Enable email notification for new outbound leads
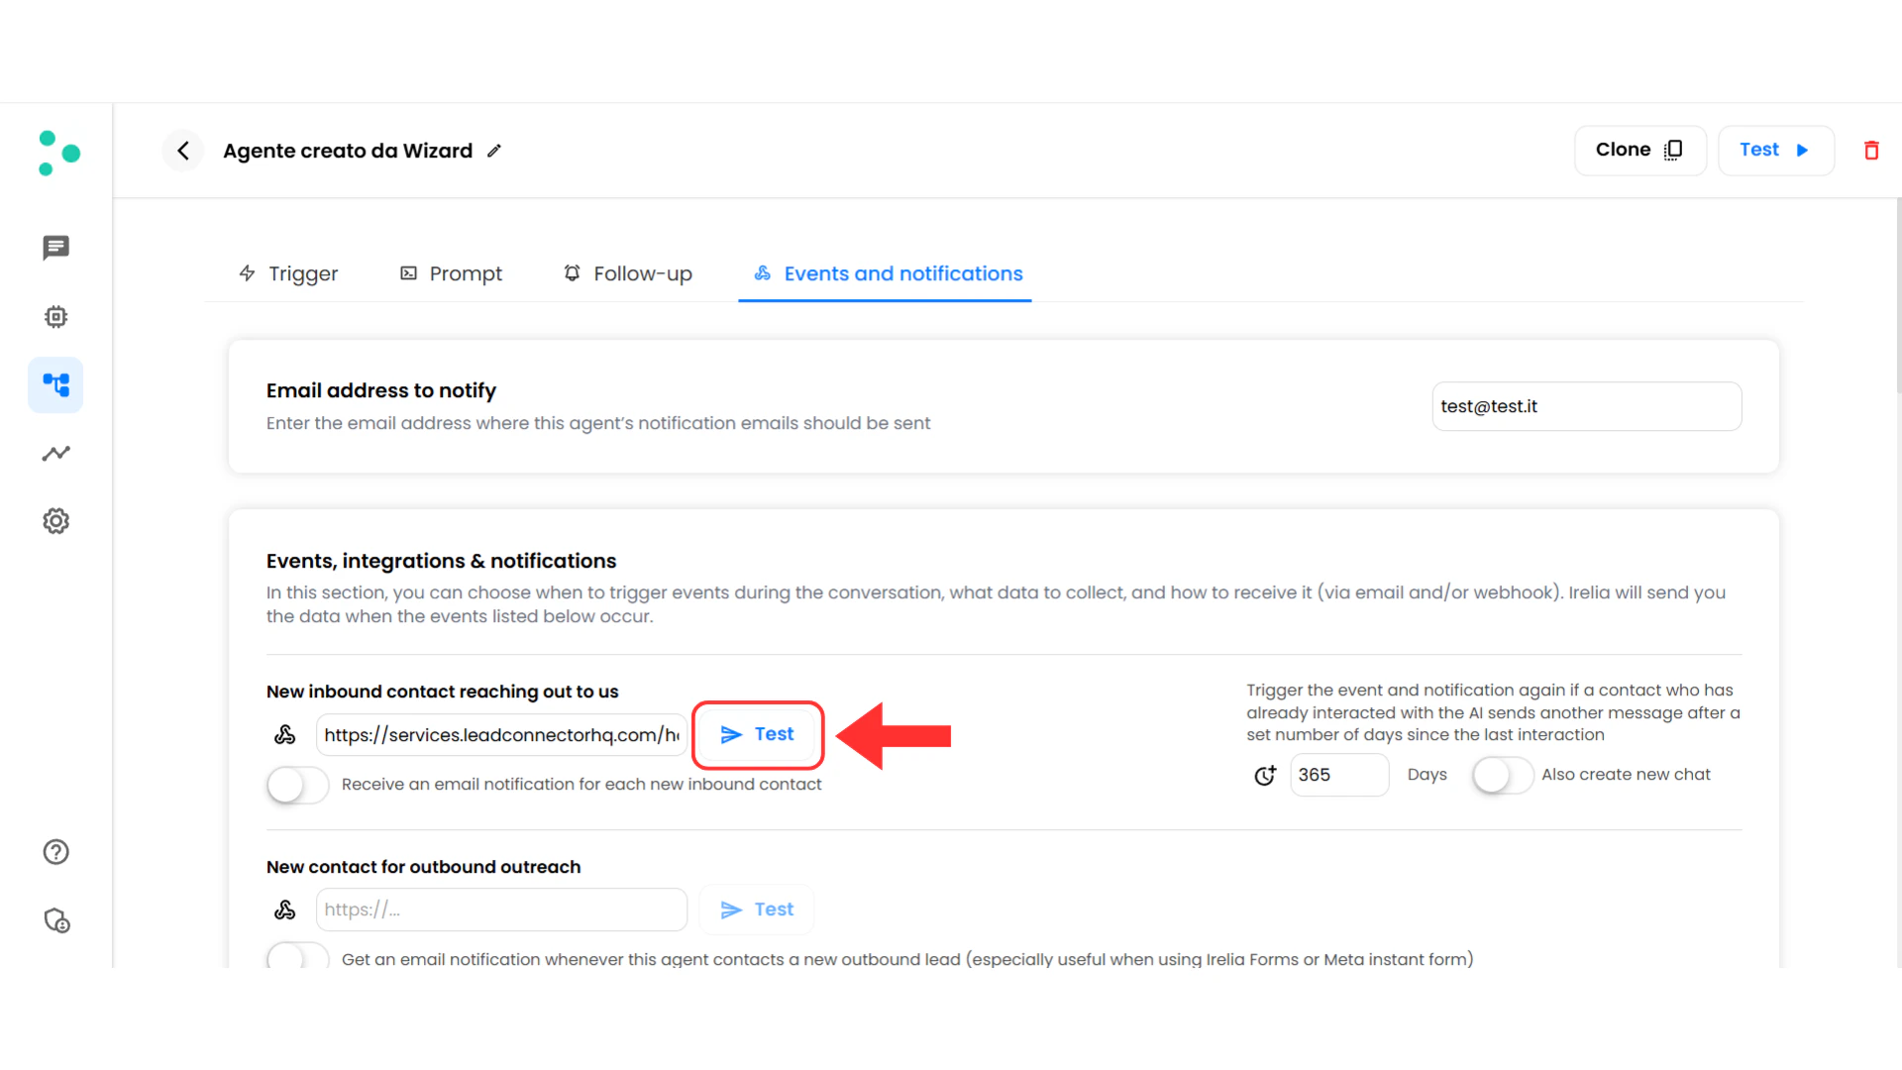 pos(296,957)
